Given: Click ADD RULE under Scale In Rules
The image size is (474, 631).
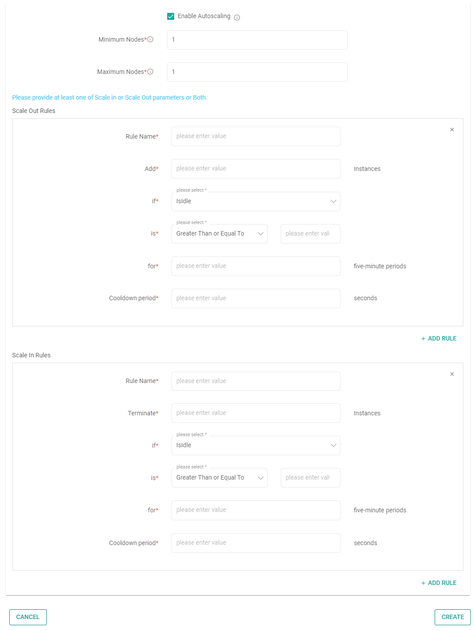Looking at the screenshot, I should click(442, 583).
